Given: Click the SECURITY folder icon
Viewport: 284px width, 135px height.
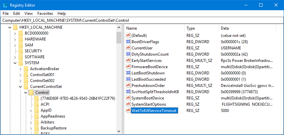Looking at the screenshot, I should 20,51.
